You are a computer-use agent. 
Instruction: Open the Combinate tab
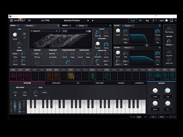pos(140,83)
